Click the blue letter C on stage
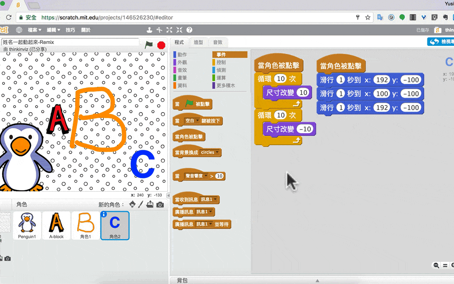The width and height of the screenshot is (454, 284). tap(142, 164)
